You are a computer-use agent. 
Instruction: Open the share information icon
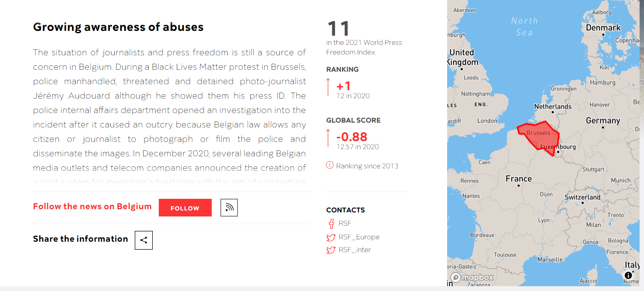(x=144, y=240)
